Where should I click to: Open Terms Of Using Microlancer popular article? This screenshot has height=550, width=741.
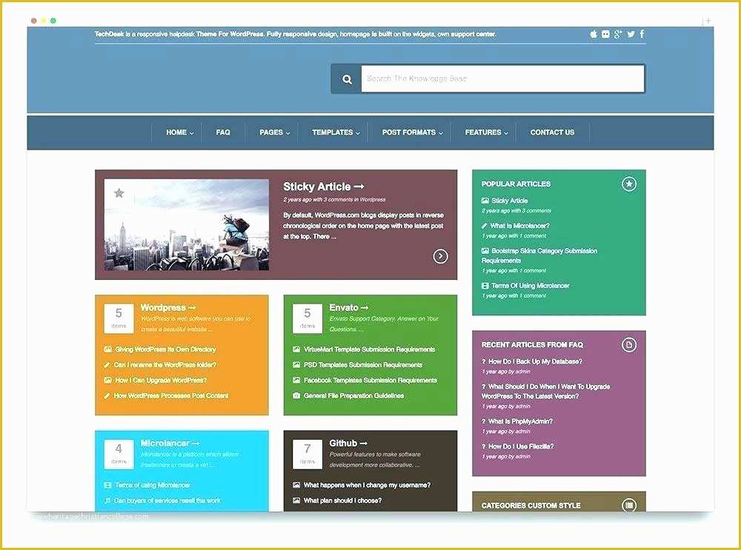click(531, 286)
